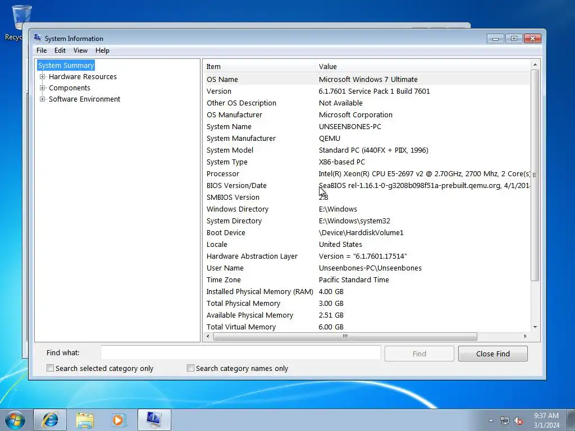
Task: Launch Internet Explorer from taskbar
Action: 50,420
